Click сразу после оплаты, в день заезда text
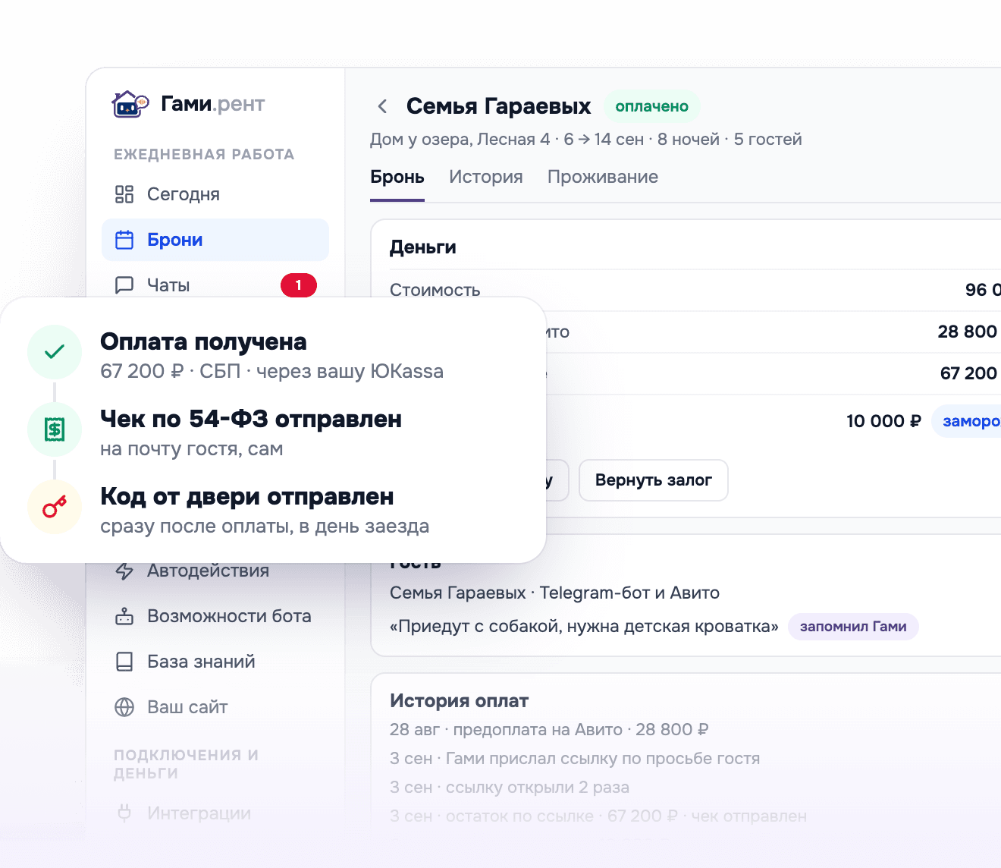 click(x=265, y=526)
